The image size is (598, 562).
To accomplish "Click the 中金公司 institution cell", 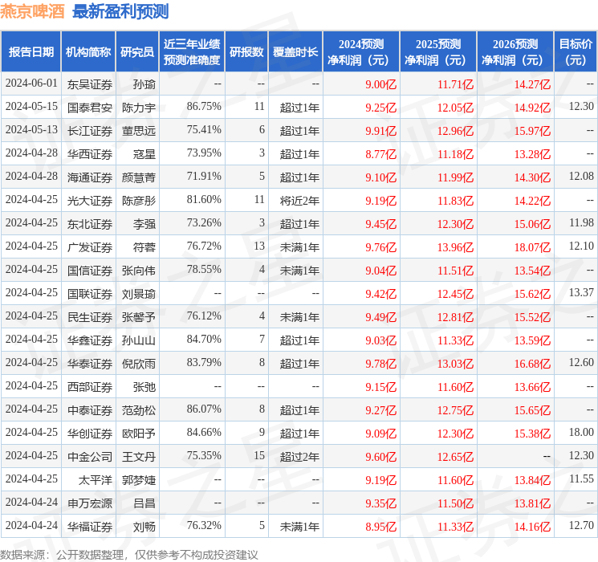I will coord(90,456).
